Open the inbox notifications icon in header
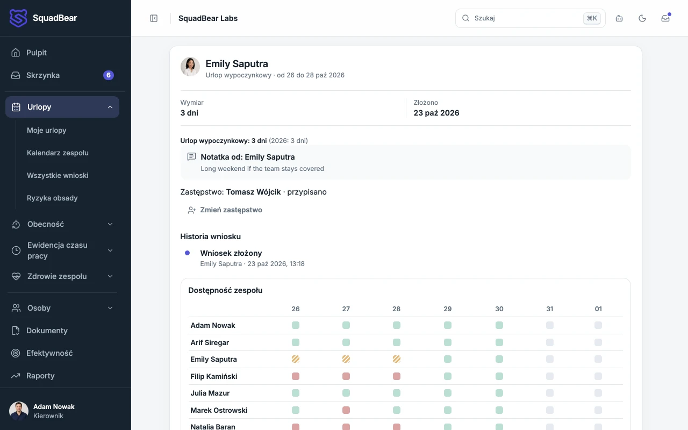 pyautogui.click(x=665, y=18)
